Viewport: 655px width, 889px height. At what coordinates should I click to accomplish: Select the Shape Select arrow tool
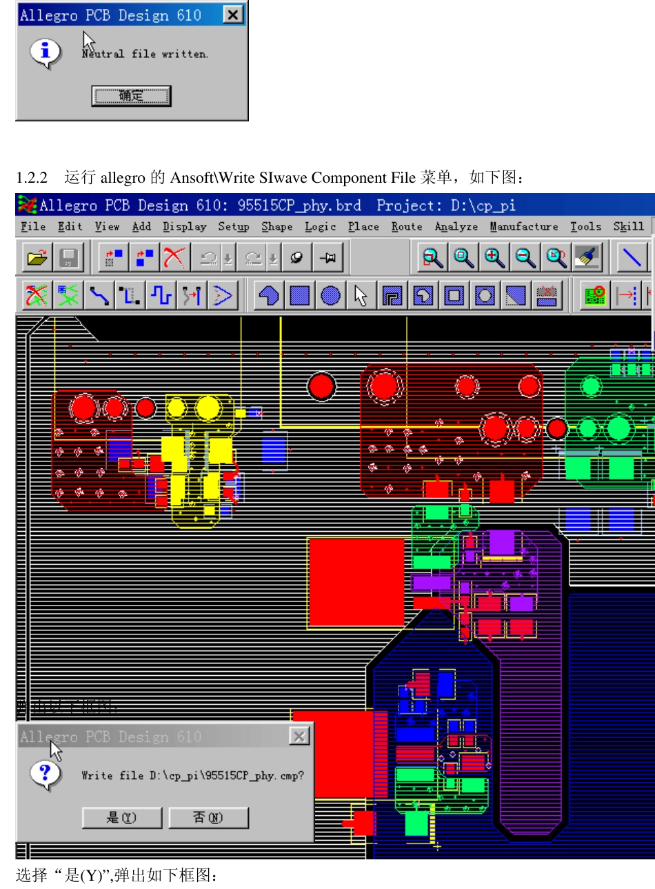[361, 296]
